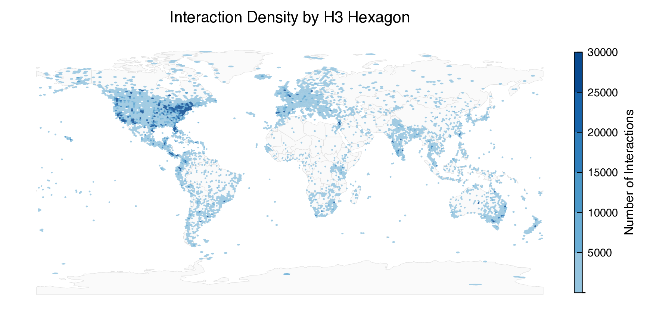647x318 pixels.
Task: Click the middle of the colorbar gradient
Action: click(x=578, y=172)
